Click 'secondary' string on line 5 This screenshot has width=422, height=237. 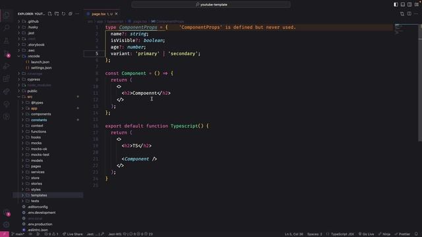tap(183, 54)
